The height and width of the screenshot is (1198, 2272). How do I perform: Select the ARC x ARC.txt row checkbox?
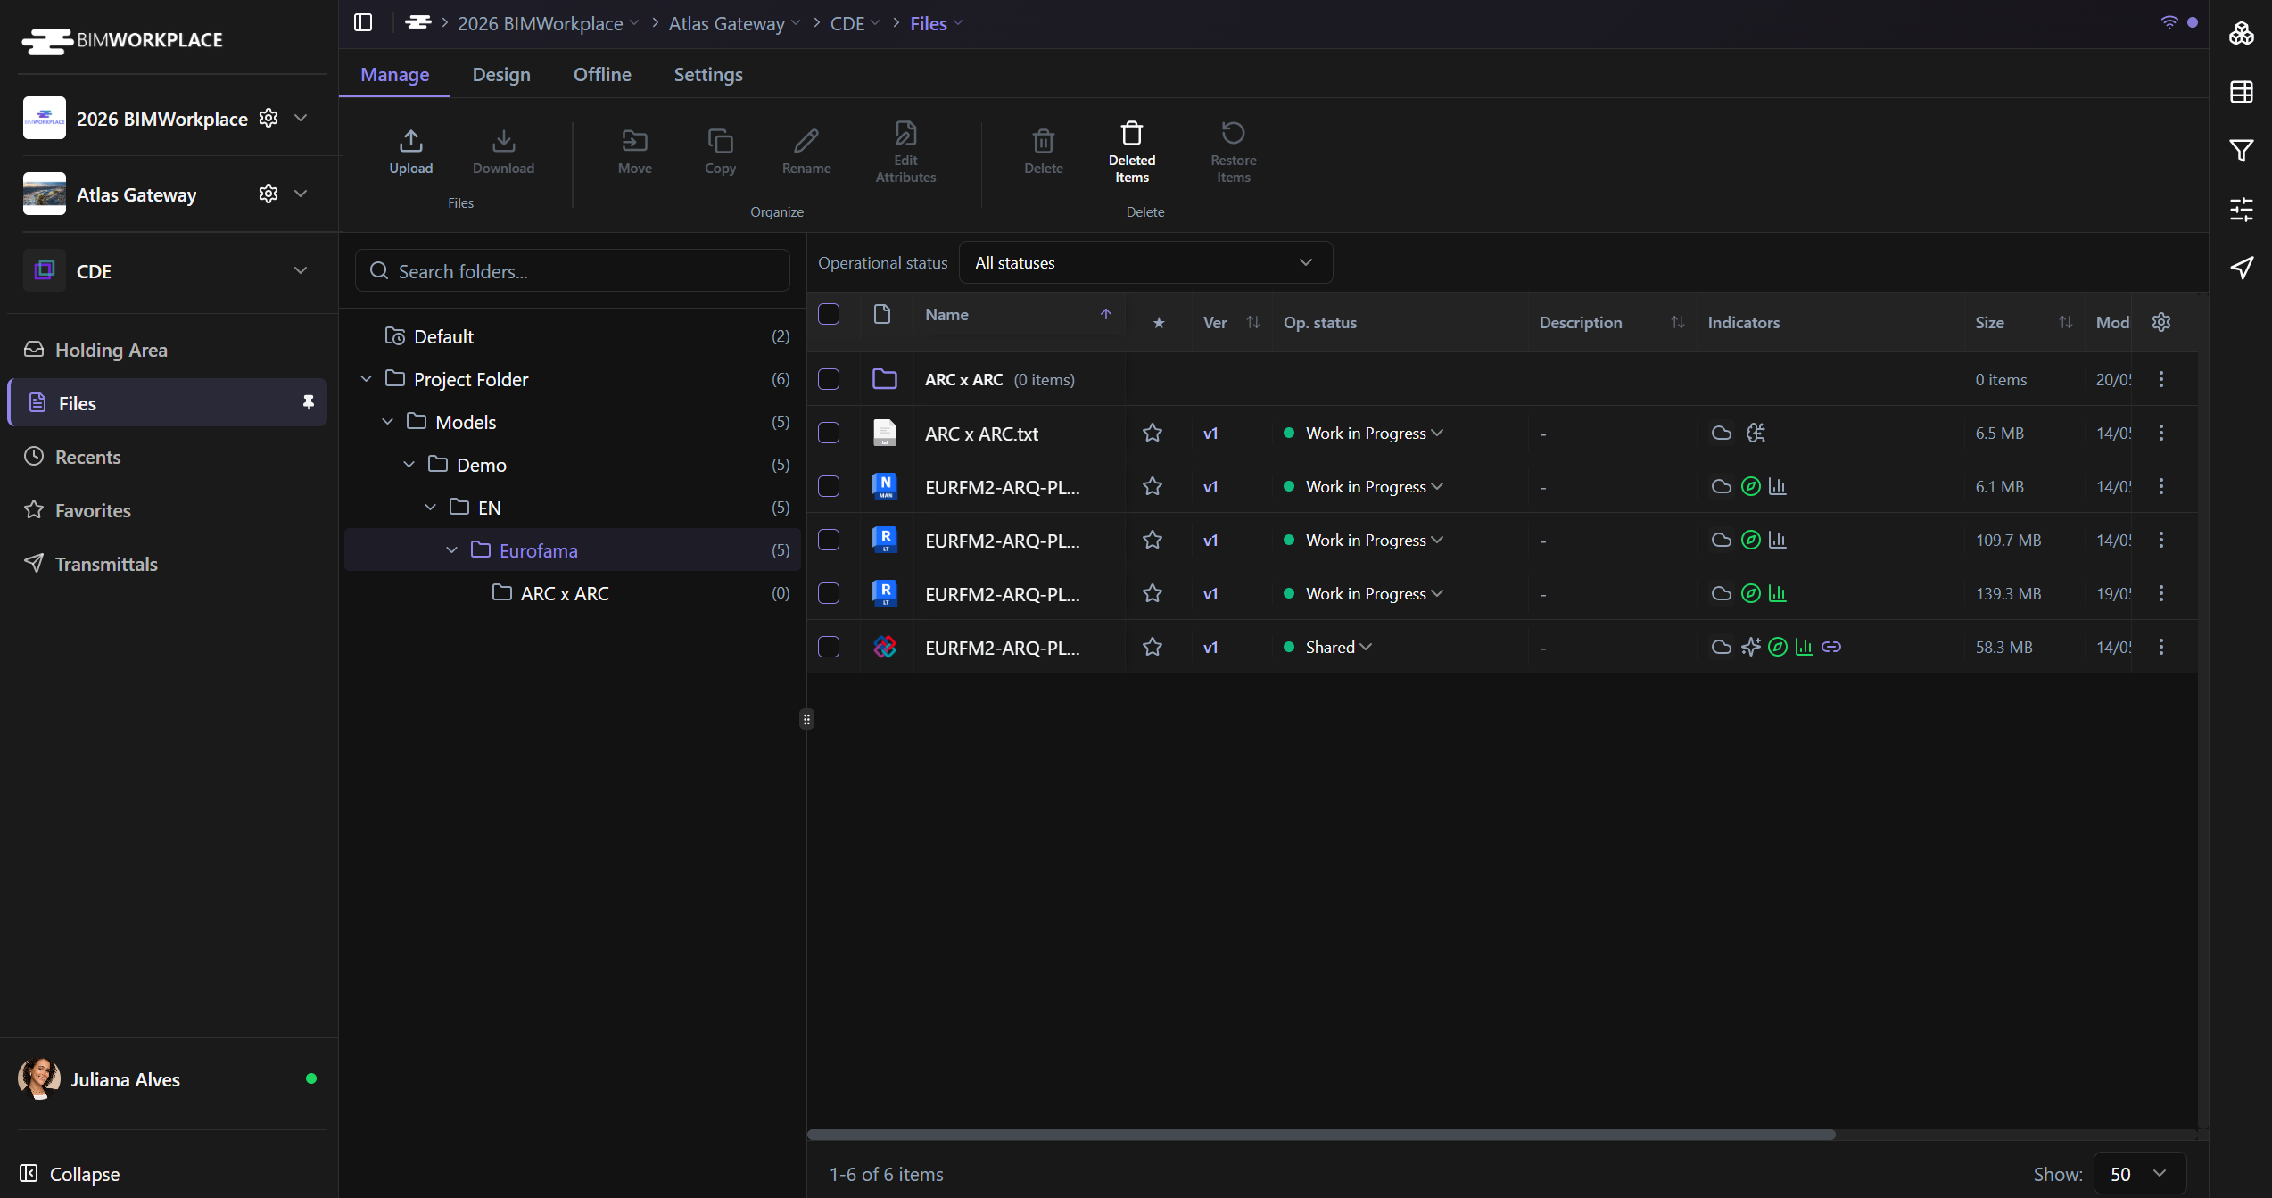829,433
